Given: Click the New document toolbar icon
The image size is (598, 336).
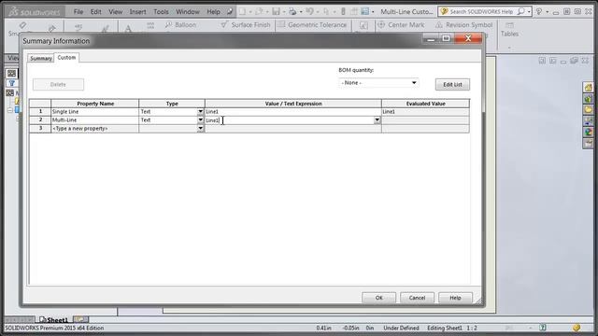Looking at the screenshot, I should 242,12.
